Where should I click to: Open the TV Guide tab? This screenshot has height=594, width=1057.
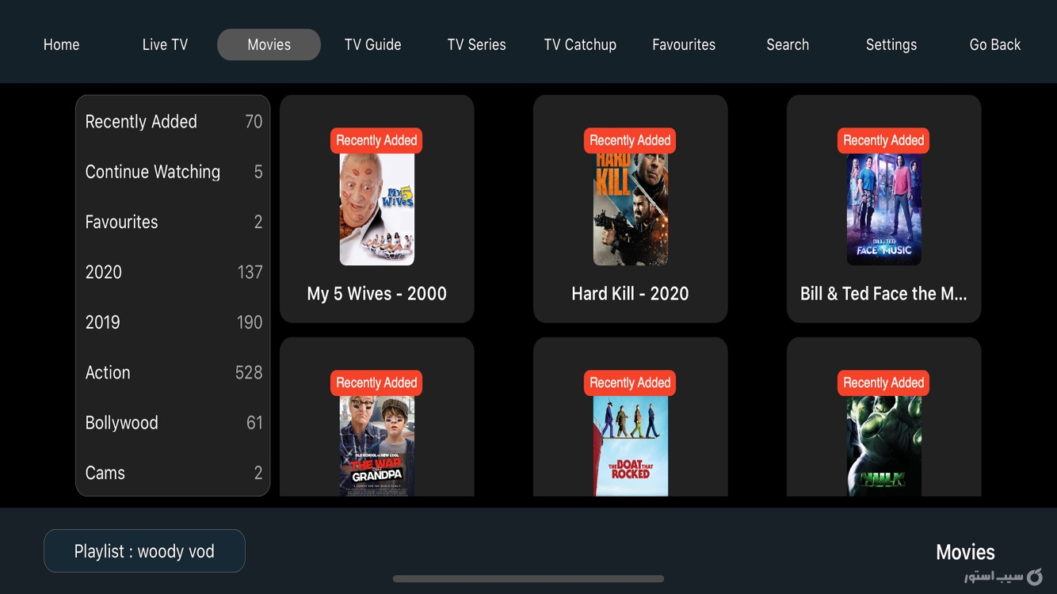(372, 44)
